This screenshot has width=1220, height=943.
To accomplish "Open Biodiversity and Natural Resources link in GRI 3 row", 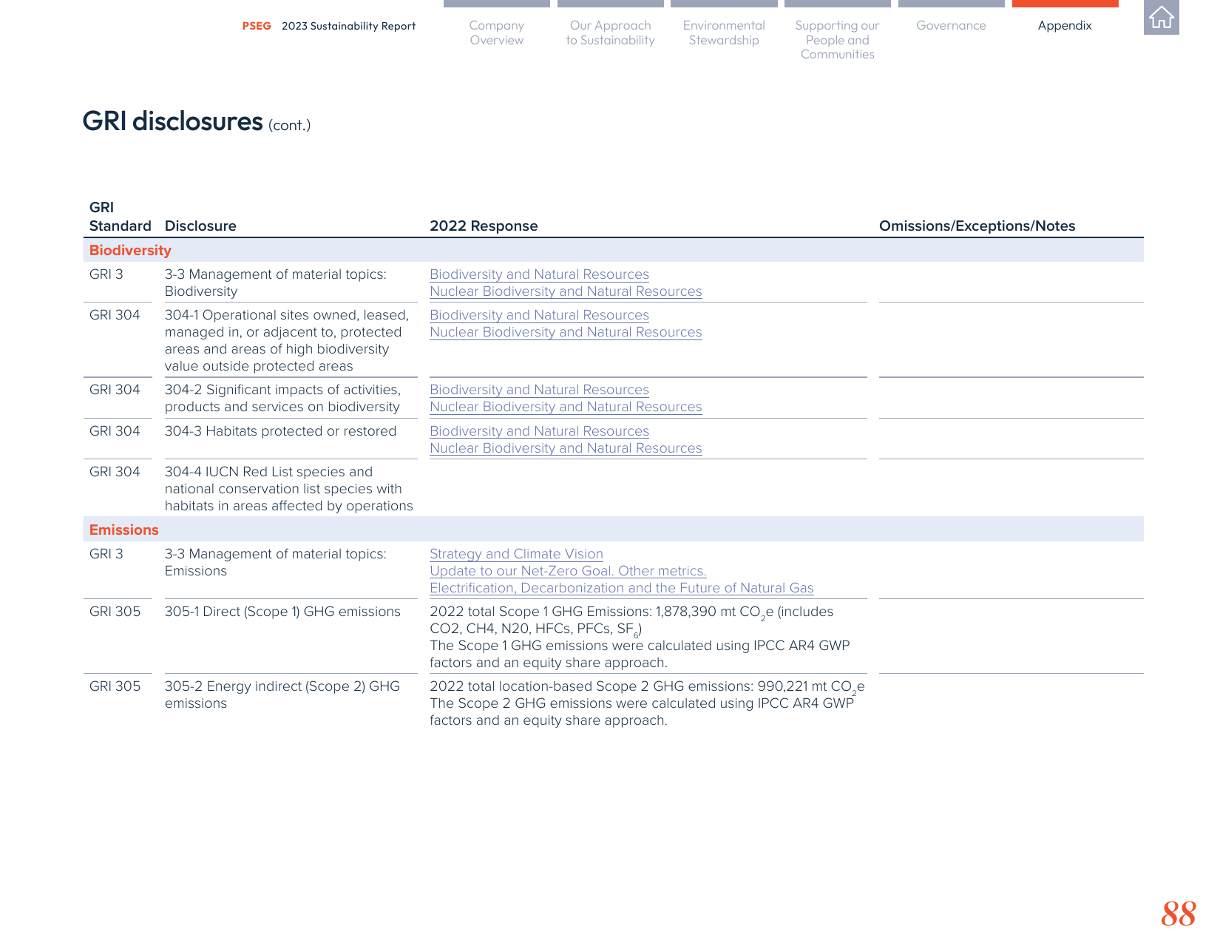I will tap(539, 274).
